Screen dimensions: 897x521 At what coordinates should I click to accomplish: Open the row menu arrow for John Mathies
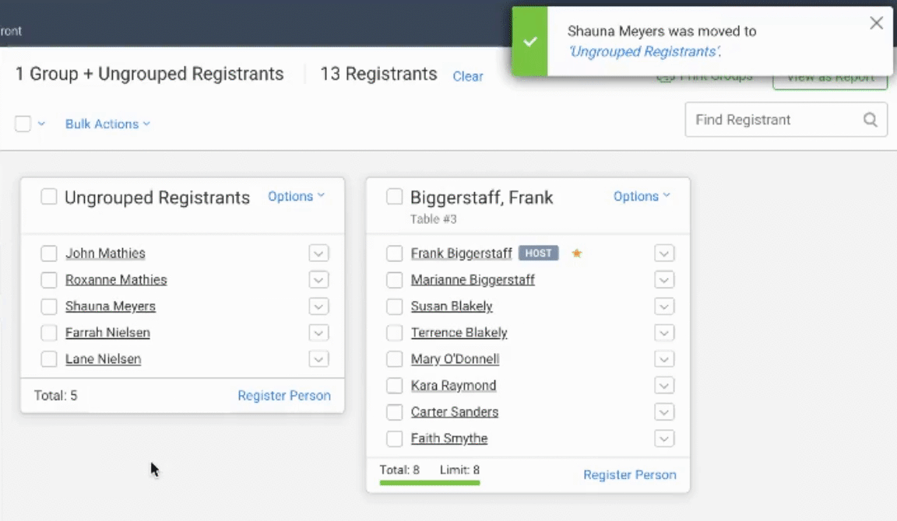coord(318,254)
